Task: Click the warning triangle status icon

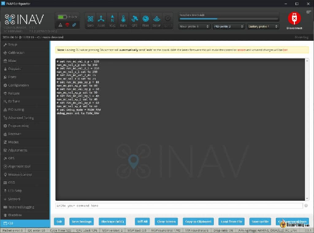Action: (x=60, y=25)
